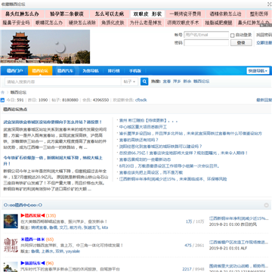Click the pavilion banner image
Screen dimensions: 272x272
pos(45,47)
